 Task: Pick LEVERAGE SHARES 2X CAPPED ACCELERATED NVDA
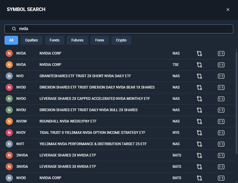[95, 99]
